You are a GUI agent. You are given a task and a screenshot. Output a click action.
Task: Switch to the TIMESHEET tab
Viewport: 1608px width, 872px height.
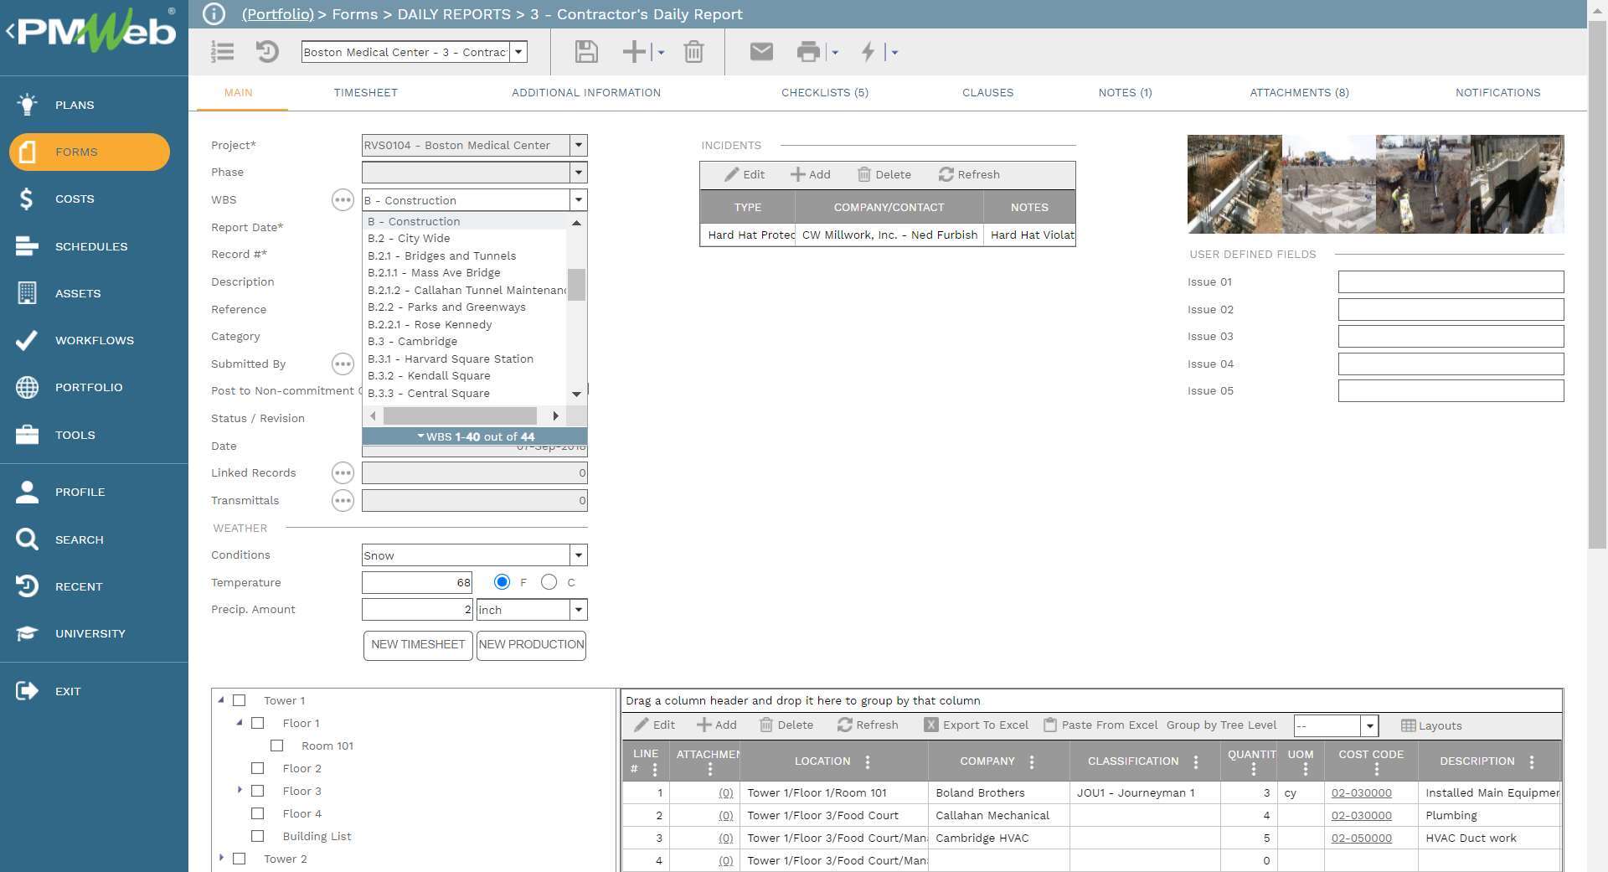tap(365, 93)
